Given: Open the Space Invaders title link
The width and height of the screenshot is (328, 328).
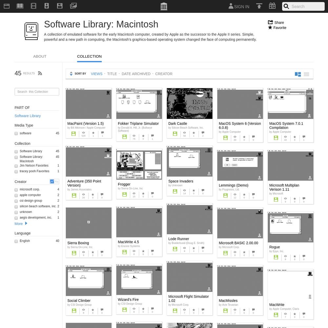Looking at the screenshot, I should [x=181, y=181].
